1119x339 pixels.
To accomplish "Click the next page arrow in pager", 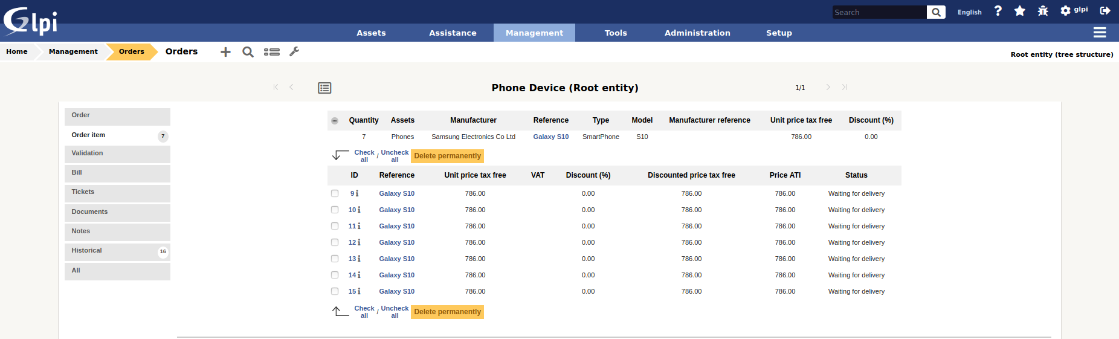I will point(828,88).
